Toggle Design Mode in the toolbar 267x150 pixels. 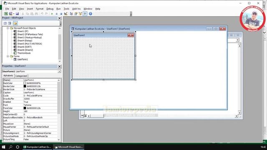coord(65,14)
